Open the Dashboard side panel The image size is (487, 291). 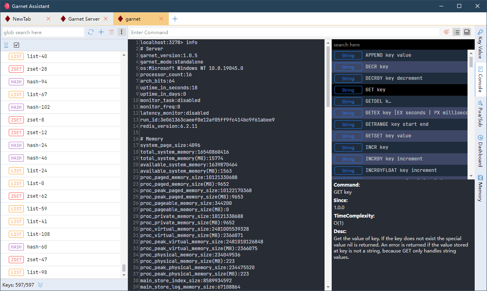point(480,151)
